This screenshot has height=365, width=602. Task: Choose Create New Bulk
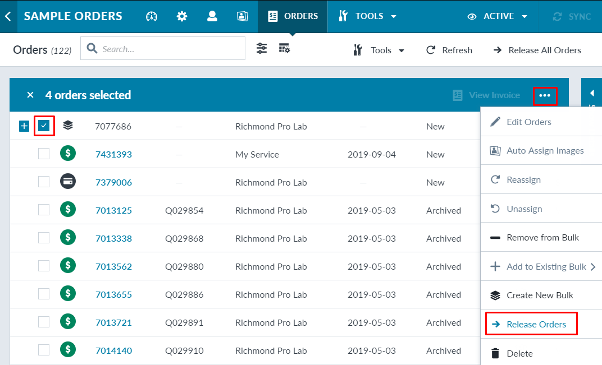pos(541,295)
